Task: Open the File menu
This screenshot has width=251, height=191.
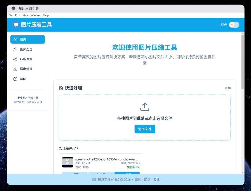Action: [10, 15]
